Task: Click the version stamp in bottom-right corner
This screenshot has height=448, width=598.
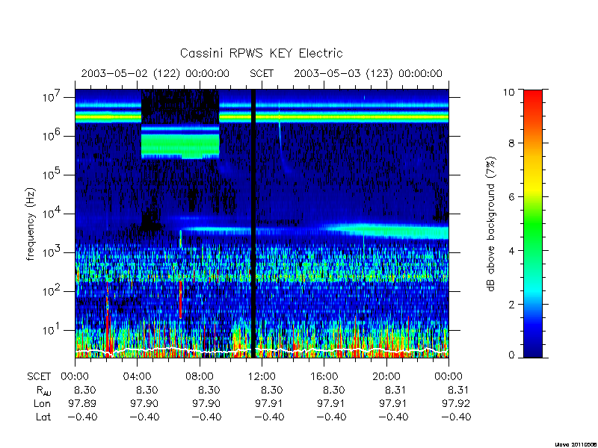Action: point(576,444)
